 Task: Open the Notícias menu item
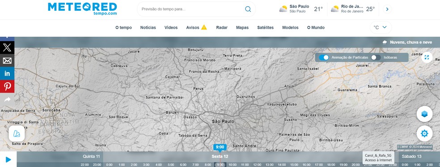coord(148,28)
